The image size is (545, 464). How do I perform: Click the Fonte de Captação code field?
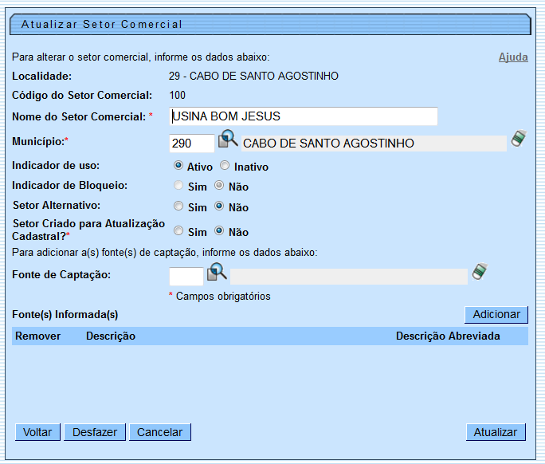coord(186,276)
